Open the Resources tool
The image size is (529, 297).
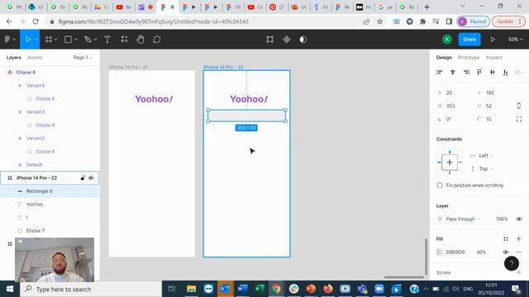coord(124,40)
